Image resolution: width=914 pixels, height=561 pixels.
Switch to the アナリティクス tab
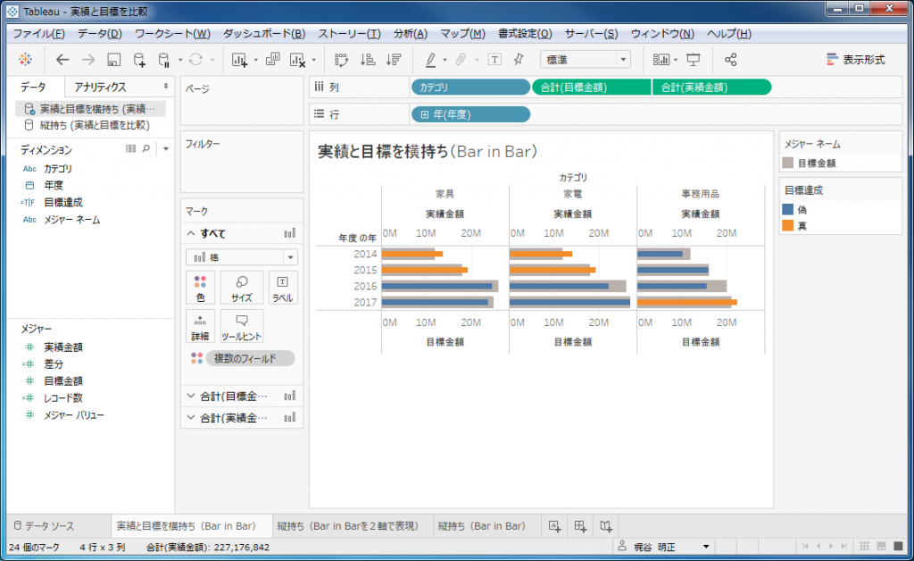click(100, 87)
